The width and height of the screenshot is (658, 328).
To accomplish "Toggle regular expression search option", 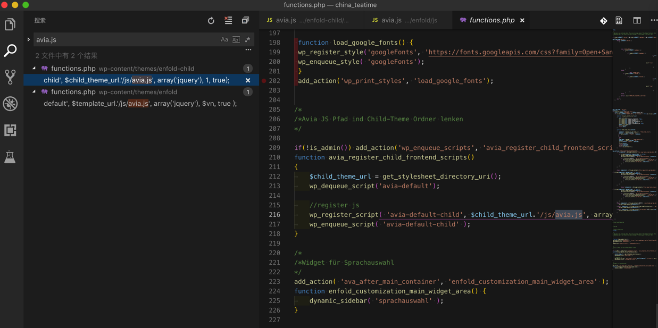I will tap(247, 40).
